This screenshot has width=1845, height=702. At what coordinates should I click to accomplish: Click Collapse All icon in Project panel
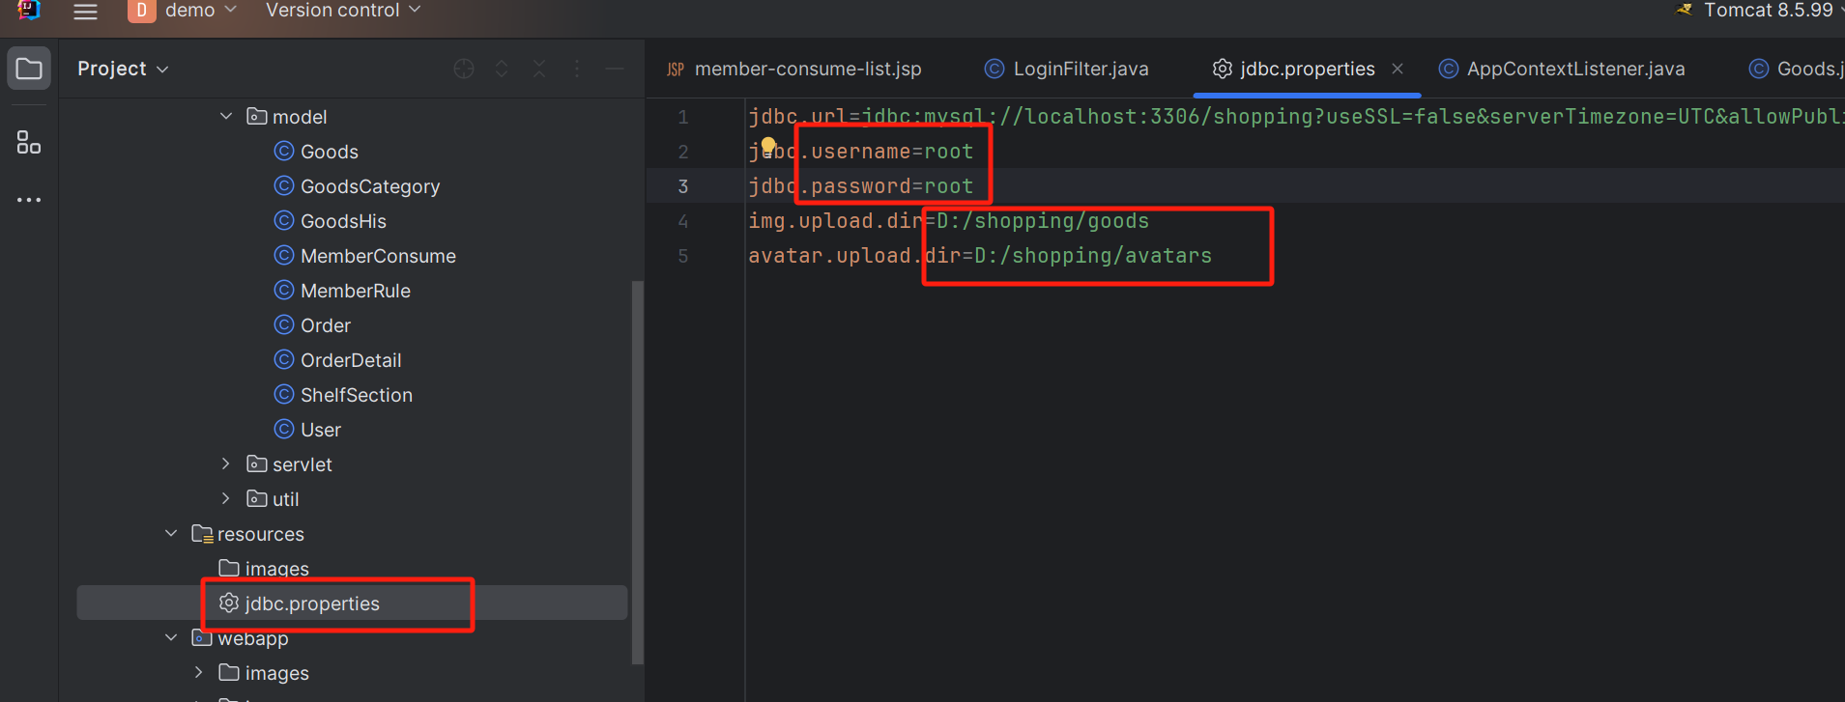click(539, 69)
